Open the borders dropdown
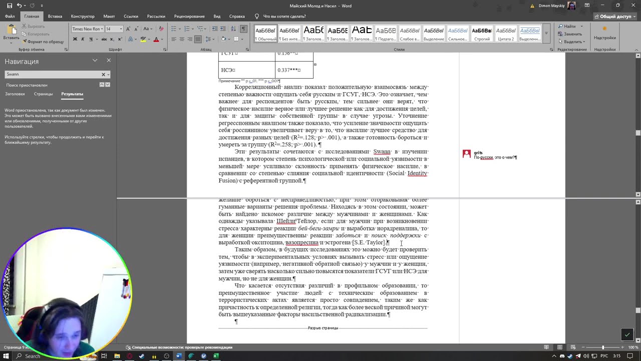This screenshot has width=641, height=361. point(242,39)
